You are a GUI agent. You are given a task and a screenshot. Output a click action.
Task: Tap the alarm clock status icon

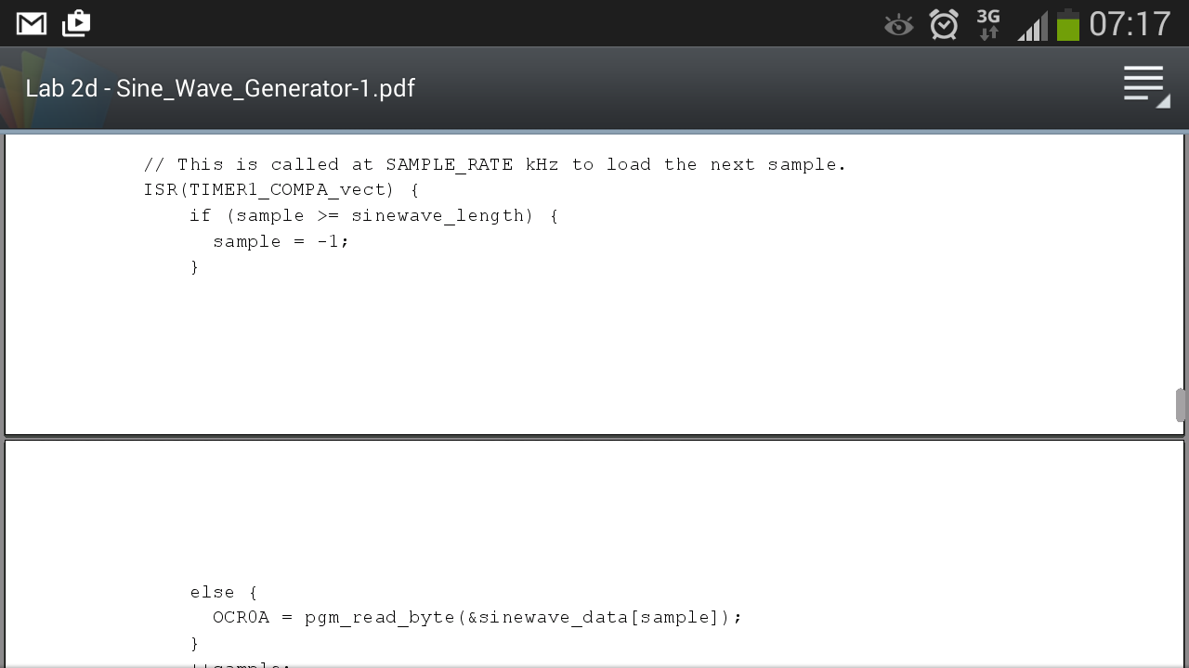(944, 24)
